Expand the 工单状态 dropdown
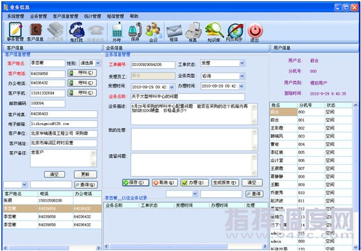The image size is (361, 251). [242, 63]
